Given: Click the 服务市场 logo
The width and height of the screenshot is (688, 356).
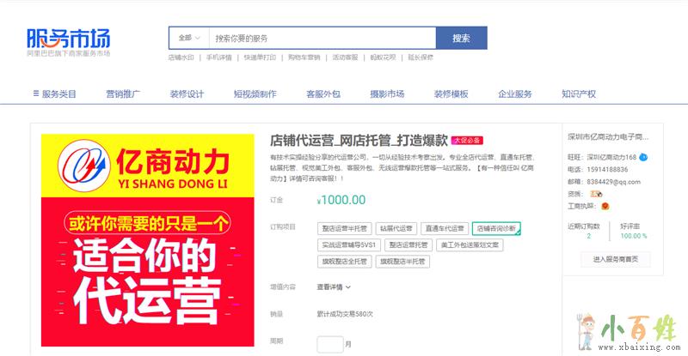Looking at the screenshot, I should click(68, 39).
